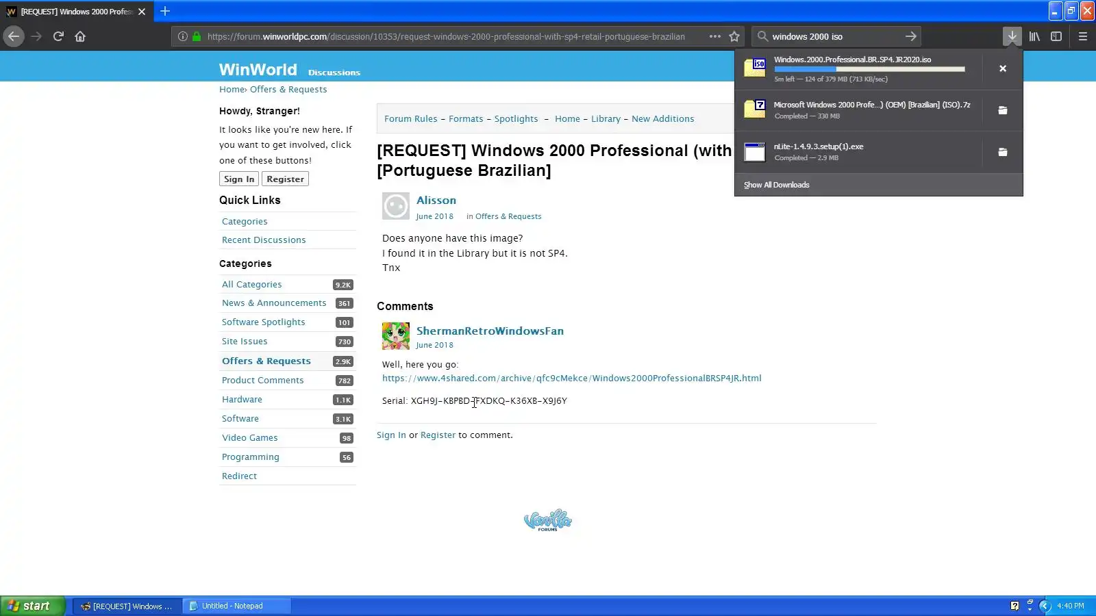This screenshot has width=1096, height=616.
Task: Open Formats link in forum menu
Action: (466, 118)
